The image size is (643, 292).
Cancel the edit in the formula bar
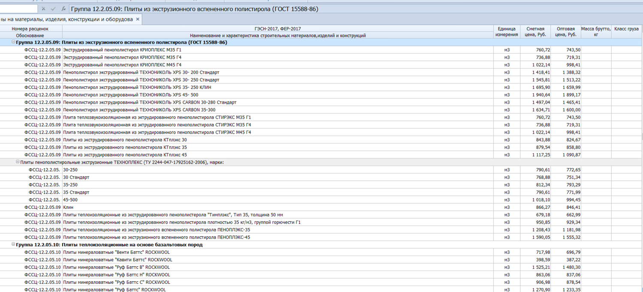(x=43, y=9)
